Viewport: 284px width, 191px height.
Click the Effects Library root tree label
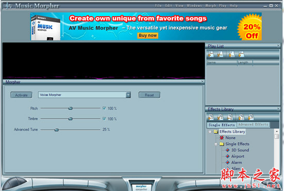click(232, 132)
